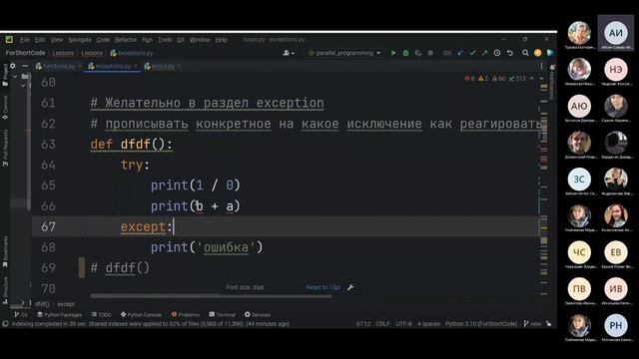Open the Pull Requests tool window
Viewport: 639px width, 359px height.
point(5,148)
